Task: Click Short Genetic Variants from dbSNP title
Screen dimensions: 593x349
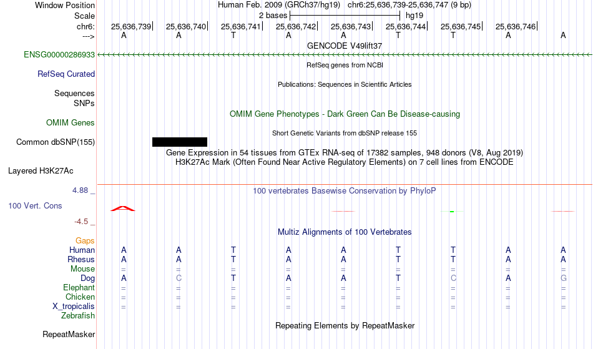Action: [345, 133]
